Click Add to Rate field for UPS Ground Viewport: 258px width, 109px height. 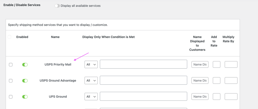pyautogui.click(x=216, y=97)
